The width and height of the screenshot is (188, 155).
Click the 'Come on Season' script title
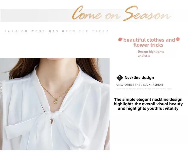[x=121, y=13]
